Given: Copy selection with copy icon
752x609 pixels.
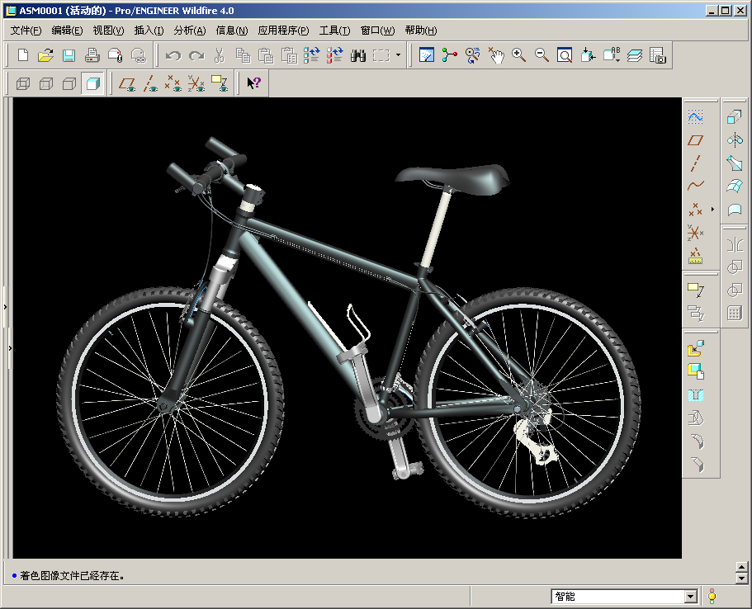Looking at the screenshot, I should (244, 55).
